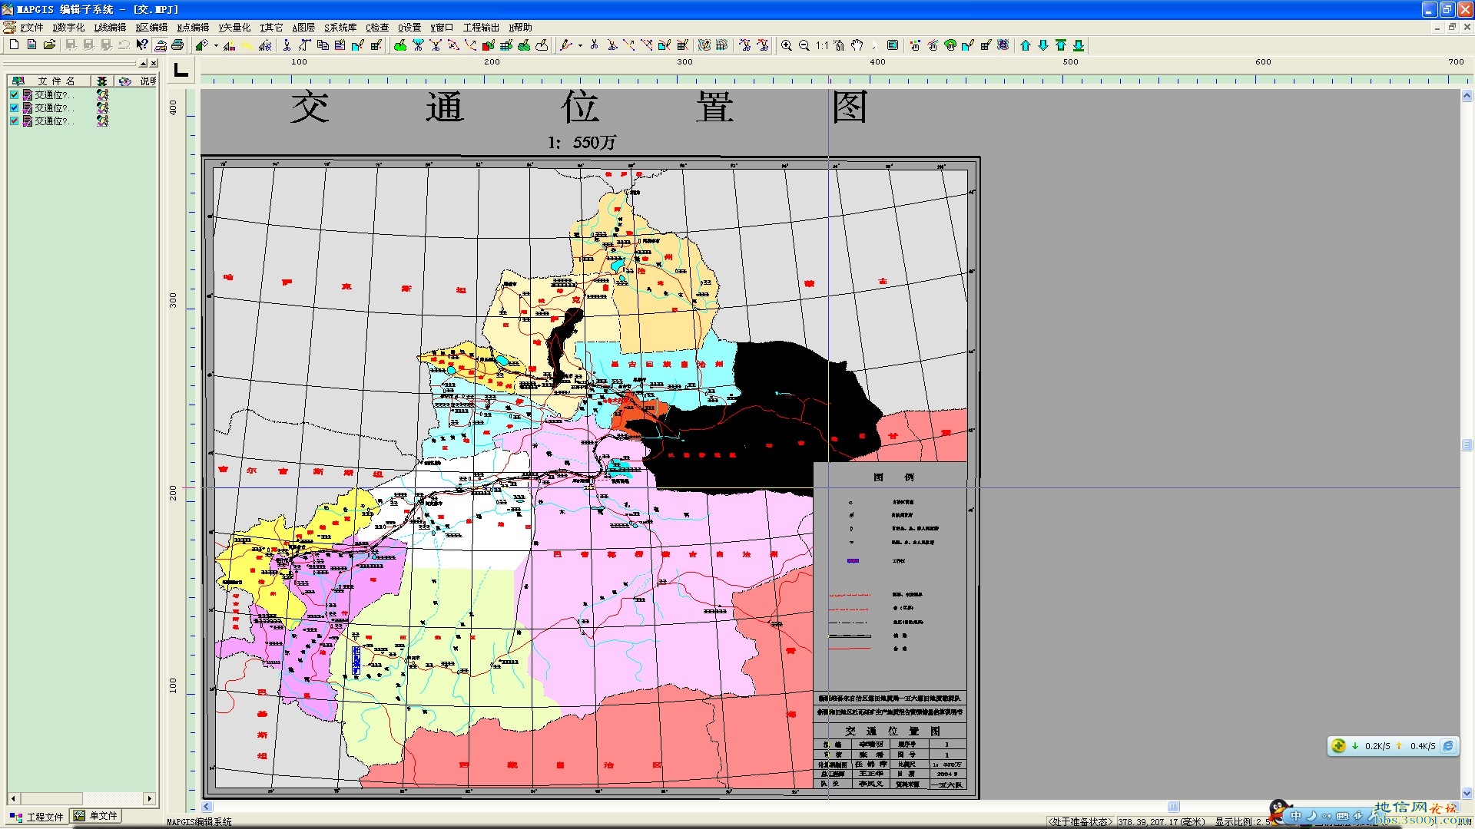Select the hand pan tool
Viewport: 1475px width, 829px height.
point(857,45)
